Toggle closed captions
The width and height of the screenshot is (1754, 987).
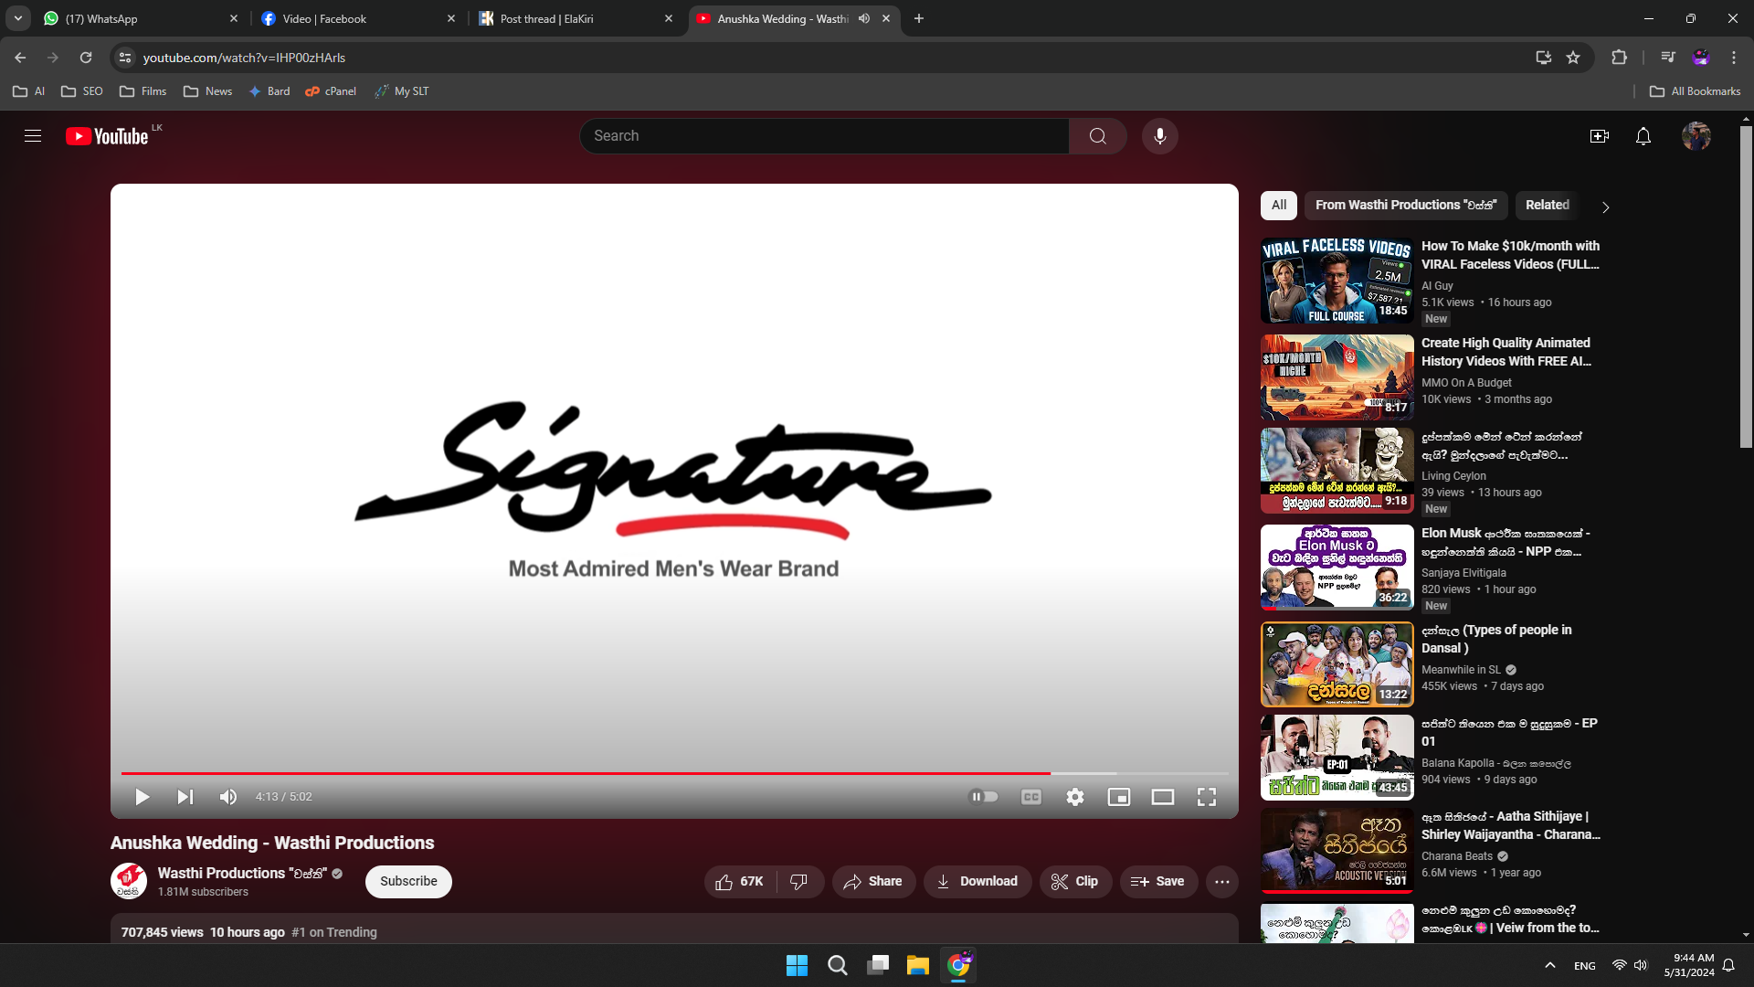click(1031, 797)
